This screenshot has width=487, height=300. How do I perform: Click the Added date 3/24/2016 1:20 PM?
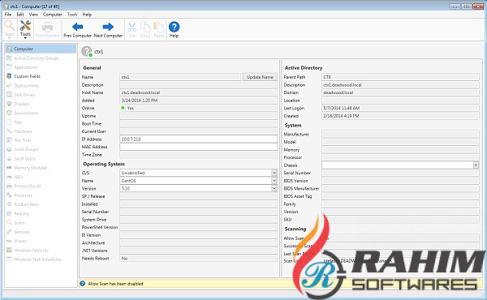pos(140,101)
